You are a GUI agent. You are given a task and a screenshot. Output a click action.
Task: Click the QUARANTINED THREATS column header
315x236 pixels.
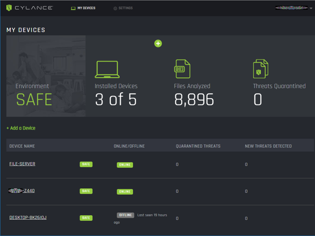pyautogui.click(x=198, y=146)
